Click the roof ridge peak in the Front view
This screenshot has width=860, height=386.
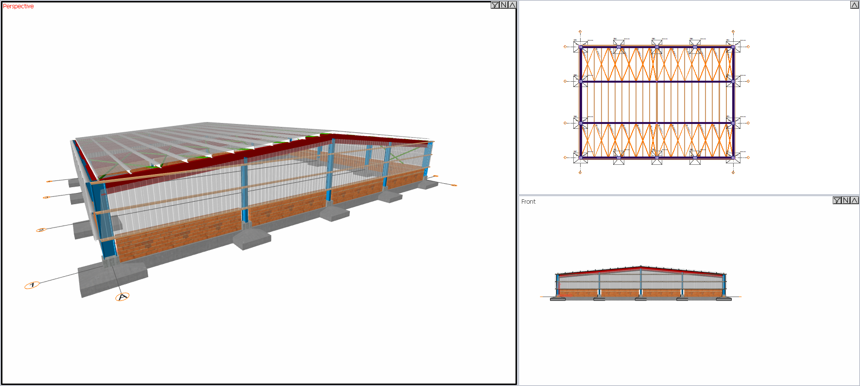641,266
